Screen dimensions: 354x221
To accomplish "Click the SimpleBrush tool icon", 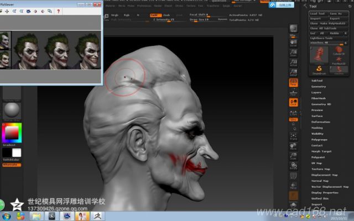I will tap(319, 70).
